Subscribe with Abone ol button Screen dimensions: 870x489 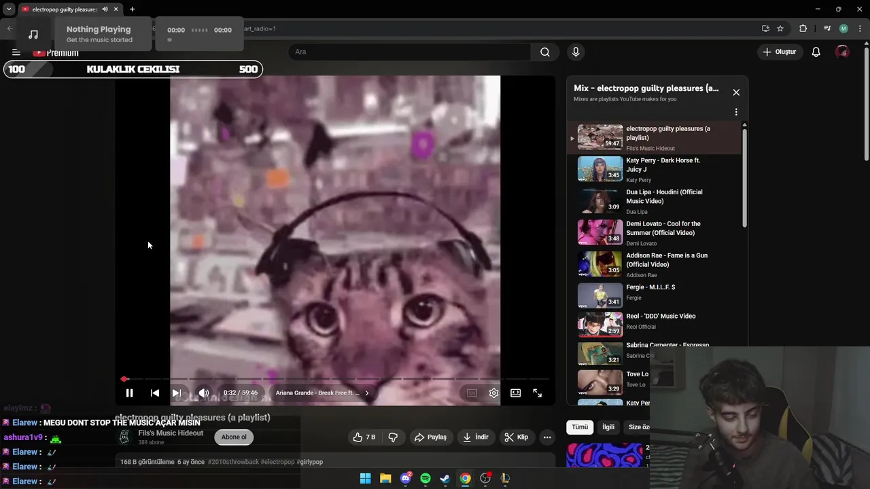234,437
